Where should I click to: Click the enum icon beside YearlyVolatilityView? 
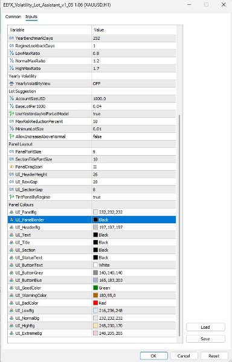11,84
